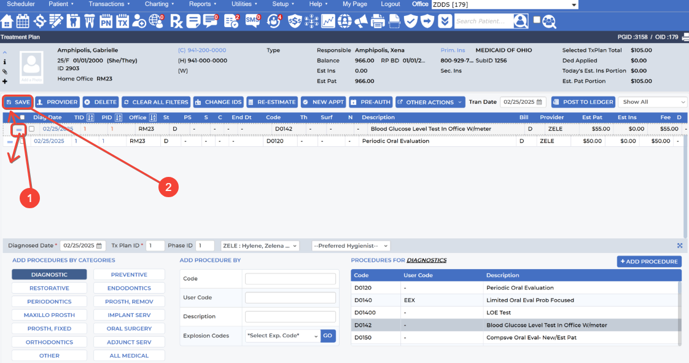Click the drag handle on D0120 row
Image resolution: width=689 pixels, height=363 pixels.
[x=10, y=142]
